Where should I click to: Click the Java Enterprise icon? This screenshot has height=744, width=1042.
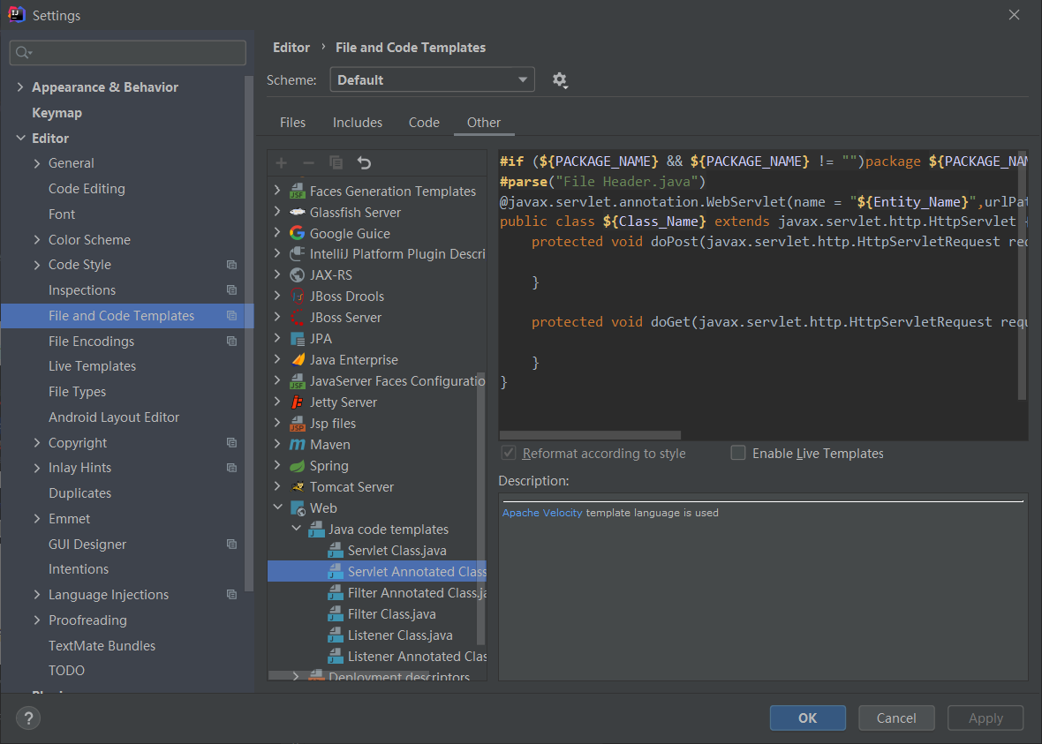(298, 360)
